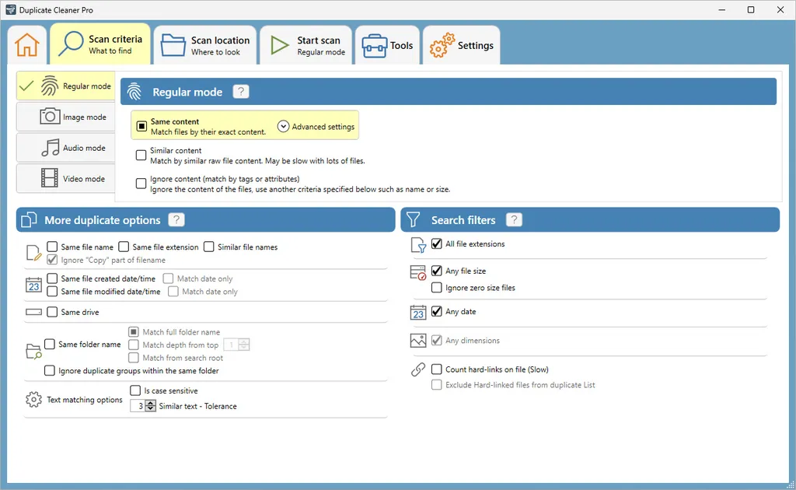Click the calendar icon near Any date

coord(418,313)
